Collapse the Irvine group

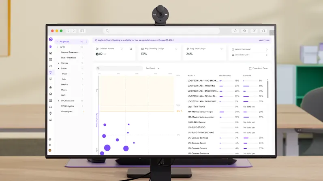59,68
